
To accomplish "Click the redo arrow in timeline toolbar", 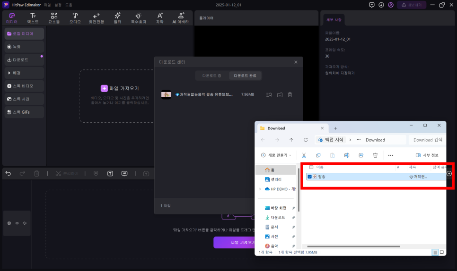I will [x=22, y=174].
